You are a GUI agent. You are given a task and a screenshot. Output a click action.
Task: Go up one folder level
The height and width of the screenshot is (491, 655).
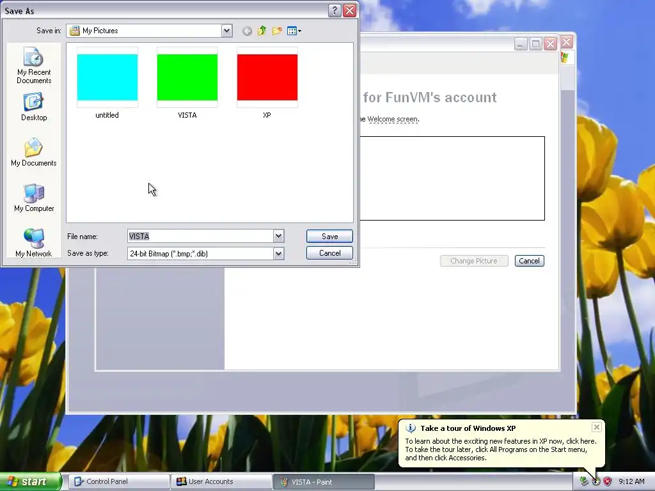pyautogui.click(x=262, y=31)
